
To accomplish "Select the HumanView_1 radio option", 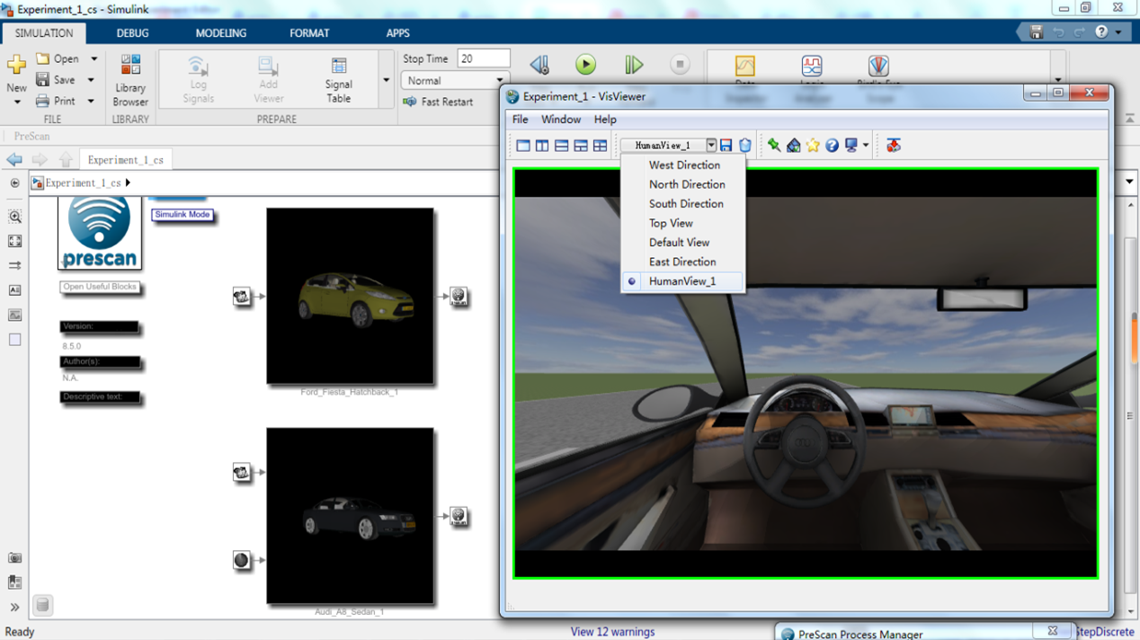I will click(x=682, y=281).
